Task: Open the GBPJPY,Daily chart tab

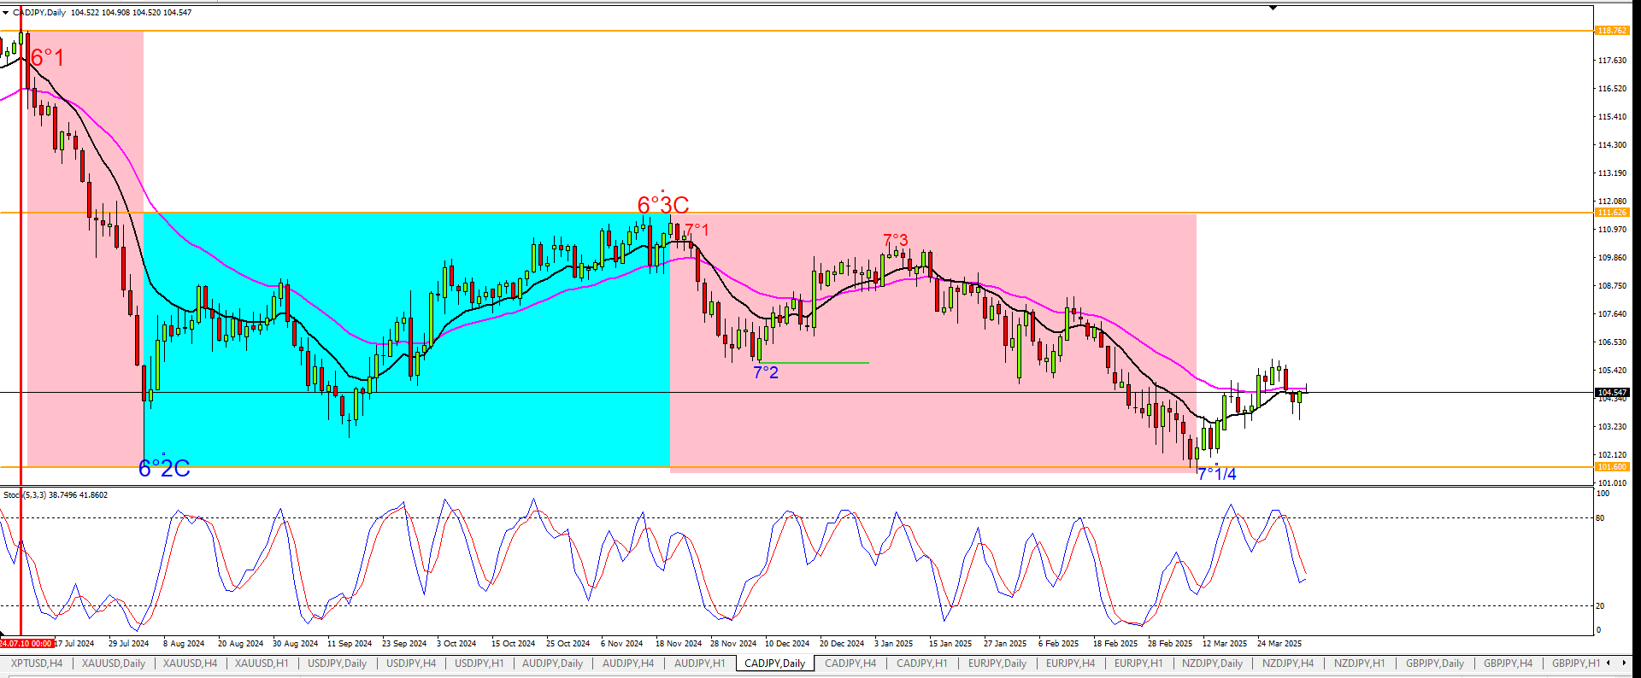Action: (x=1434, y=663)
